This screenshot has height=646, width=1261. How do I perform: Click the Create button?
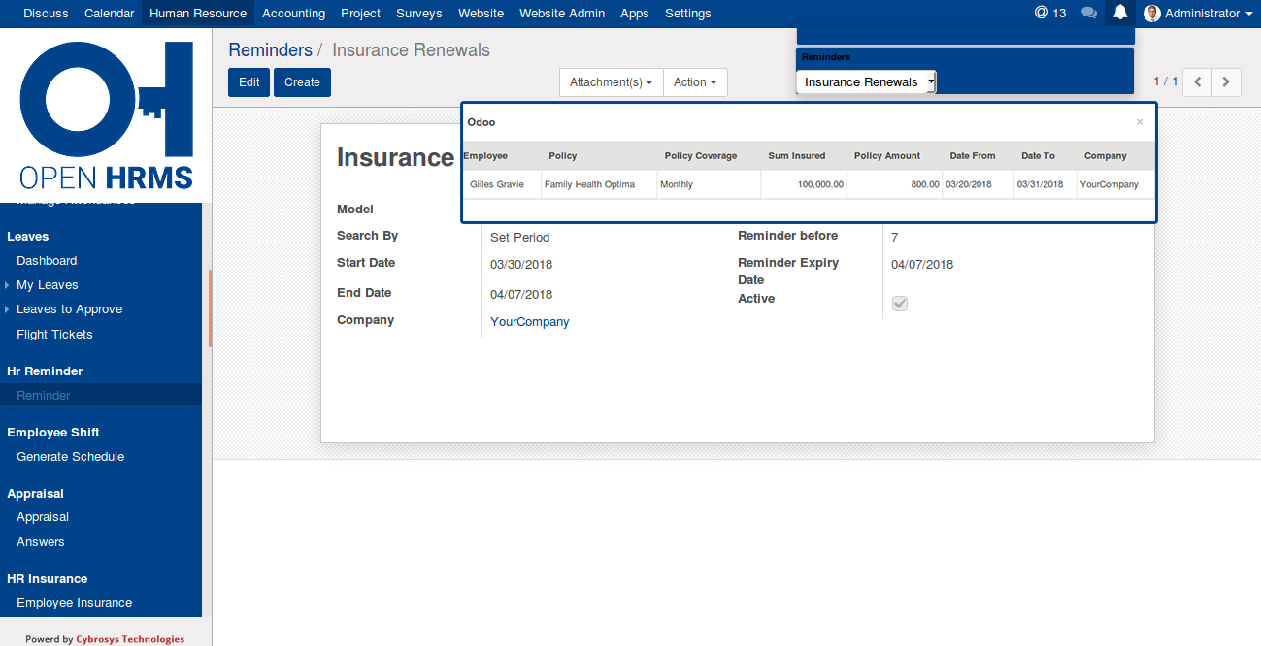(x=302, y=82)
